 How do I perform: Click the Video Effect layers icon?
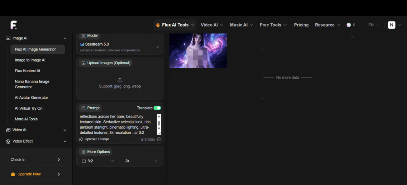click(x=8, y=141)
